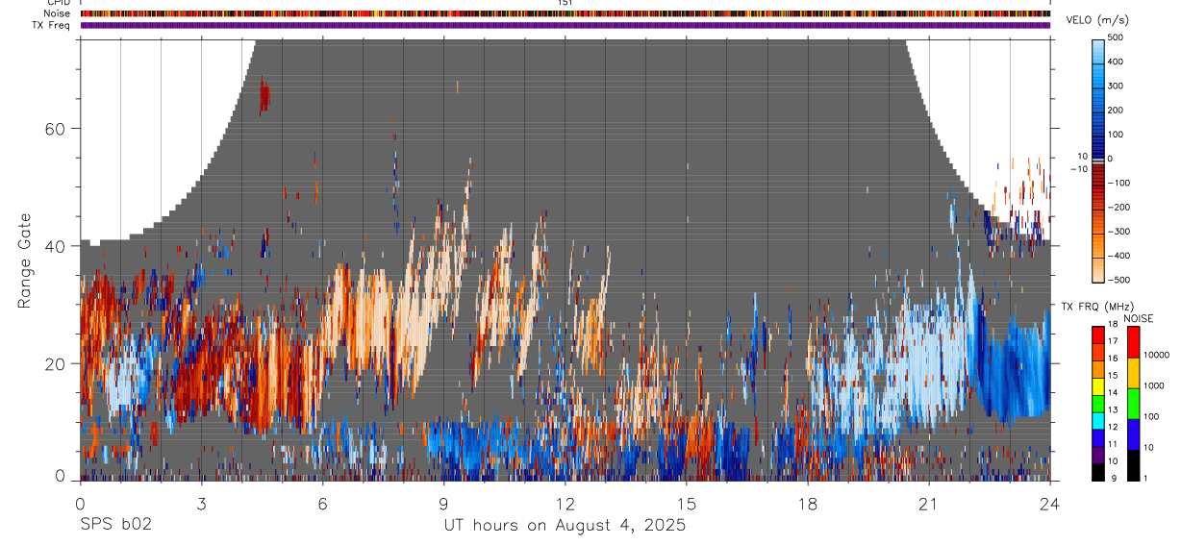Viewport: 1181px width, 545px height.
Task: Click the blue 11–12 MHz TX FRQ swatch
Action: (1098, 436)
